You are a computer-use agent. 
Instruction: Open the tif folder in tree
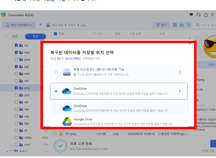tap(26, 130)
